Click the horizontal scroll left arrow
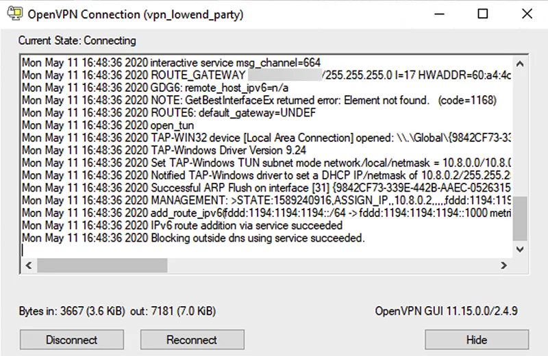 tap(29, 266)
